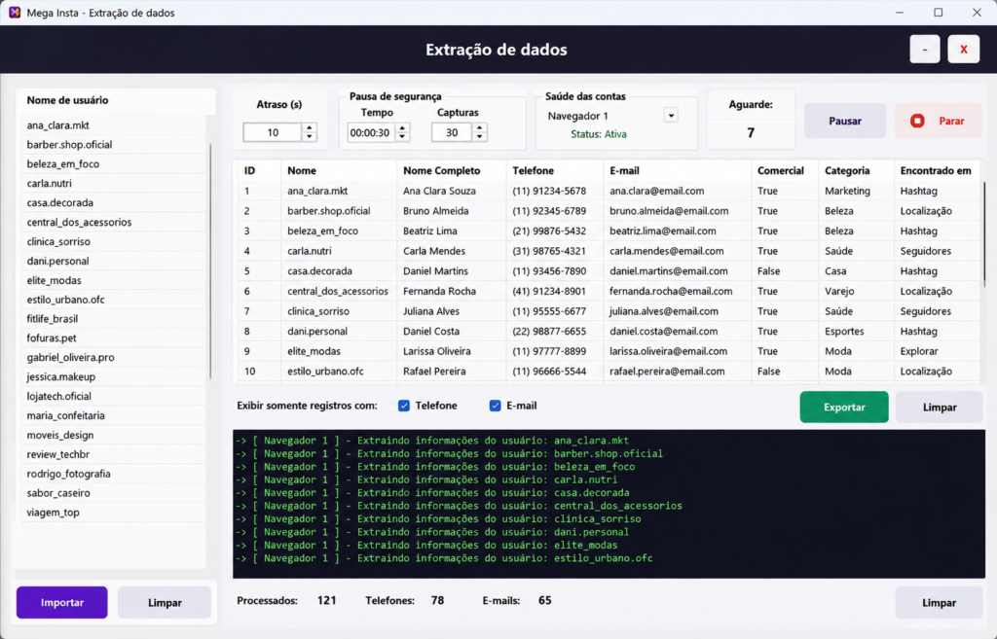Viewport: 997px width, 639px height.
Task: Click the Atraso input field
Action: tap(273, 132)
